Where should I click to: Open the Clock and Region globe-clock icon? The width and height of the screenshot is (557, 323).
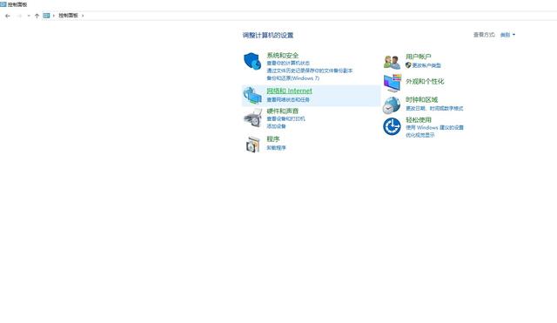pyautogui.click(x=392, y=105)
